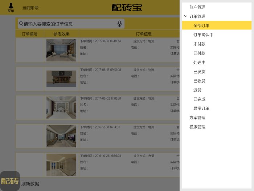This screenshot has width=254, height=191.
Task: Click the 参考效果 column header
Action: pos(61,34)
